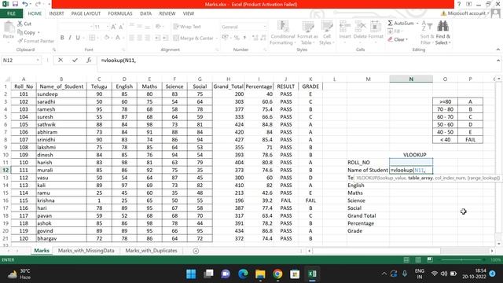Open Windows Start menu
This screenshot has height=283, width=503.
(x=191, y=274)
